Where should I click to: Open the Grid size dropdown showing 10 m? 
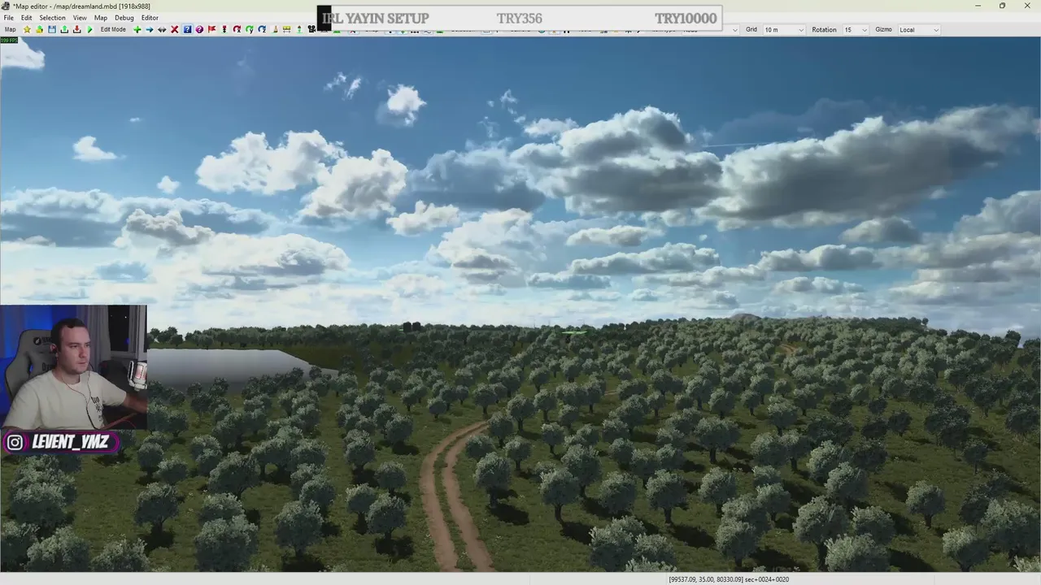(784, 30)
